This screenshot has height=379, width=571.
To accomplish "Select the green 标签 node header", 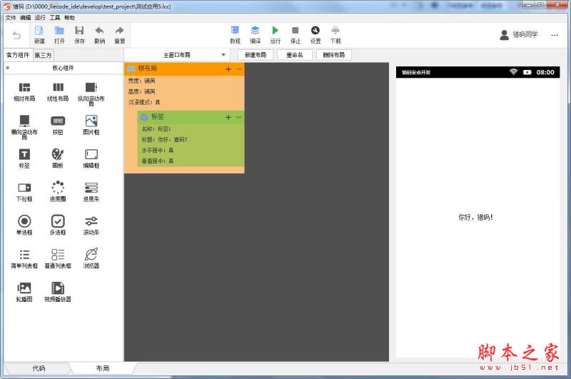I will [x=191, y=117].
